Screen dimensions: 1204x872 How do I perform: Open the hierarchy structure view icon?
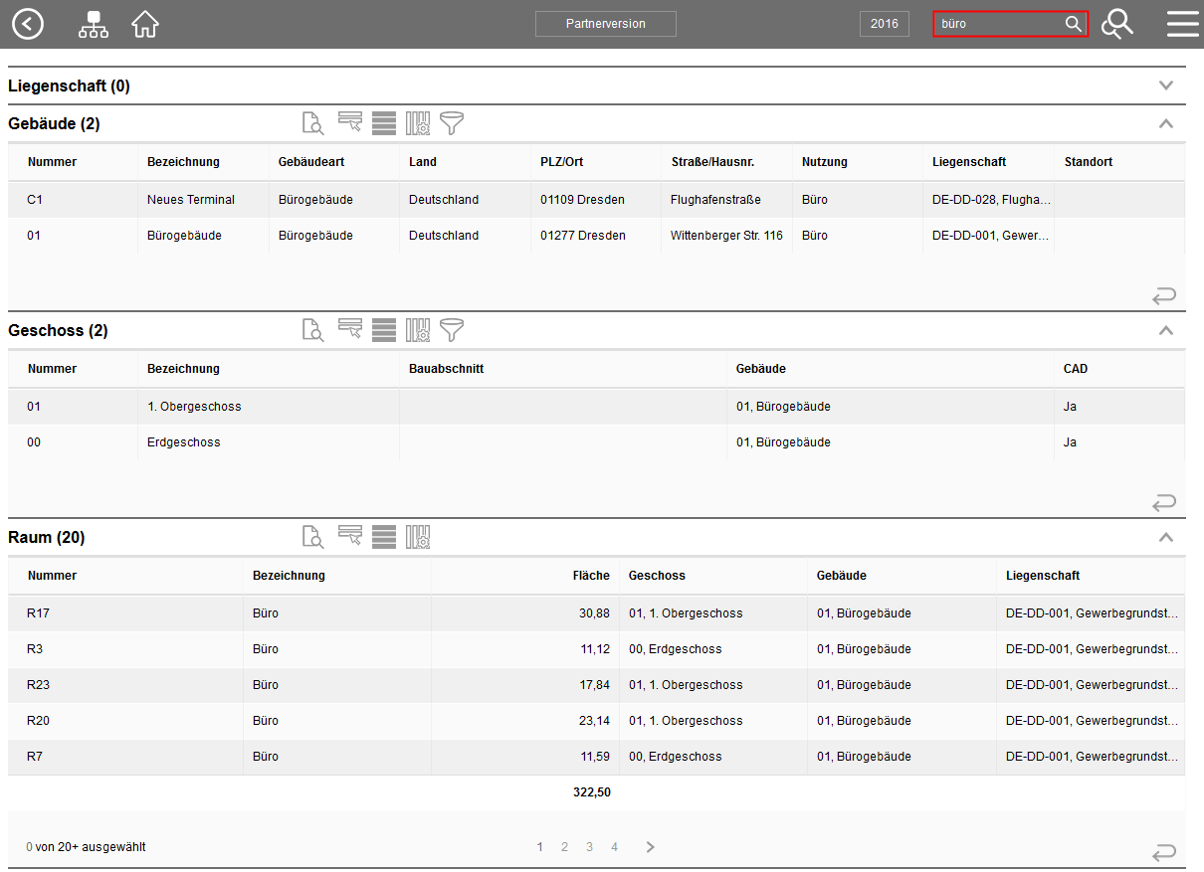click(94, 24)
